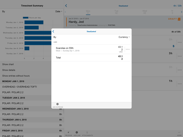183x137 pixels.
Task: Click the Release arrow icon
Action: point(68,132)
